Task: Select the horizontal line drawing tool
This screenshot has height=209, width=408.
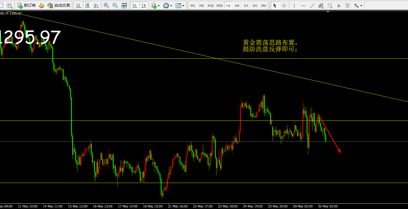Action: pyautogui.click(x=303, y=5)
